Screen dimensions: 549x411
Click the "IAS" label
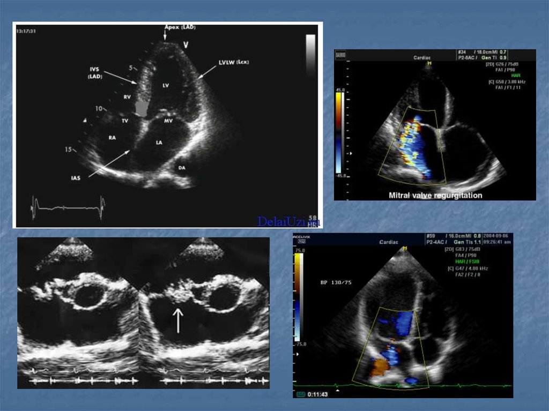click(76, 178)
